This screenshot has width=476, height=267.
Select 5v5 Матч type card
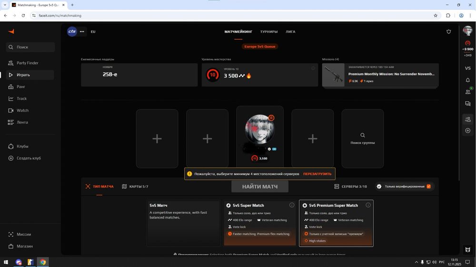pos(183,223)
